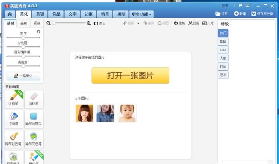The image size is (279, 164).
Task: Switch to the 边框 tab
Action: [x=89, y=14]
